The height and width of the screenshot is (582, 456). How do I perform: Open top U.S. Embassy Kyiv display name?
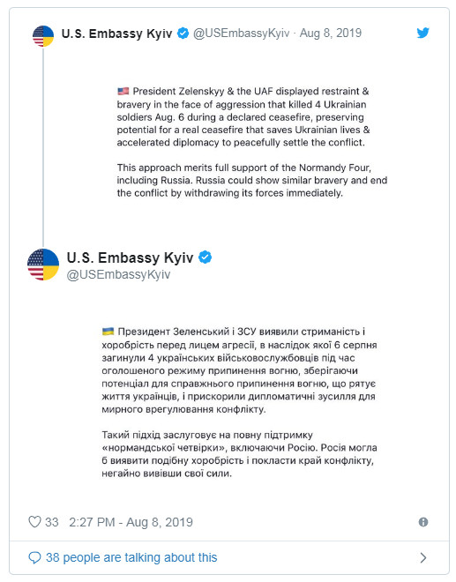pos(116,34)
